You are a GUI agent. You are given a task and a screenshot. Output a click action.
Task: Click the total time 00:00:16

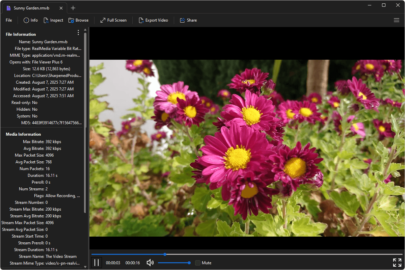pos(133,263)
